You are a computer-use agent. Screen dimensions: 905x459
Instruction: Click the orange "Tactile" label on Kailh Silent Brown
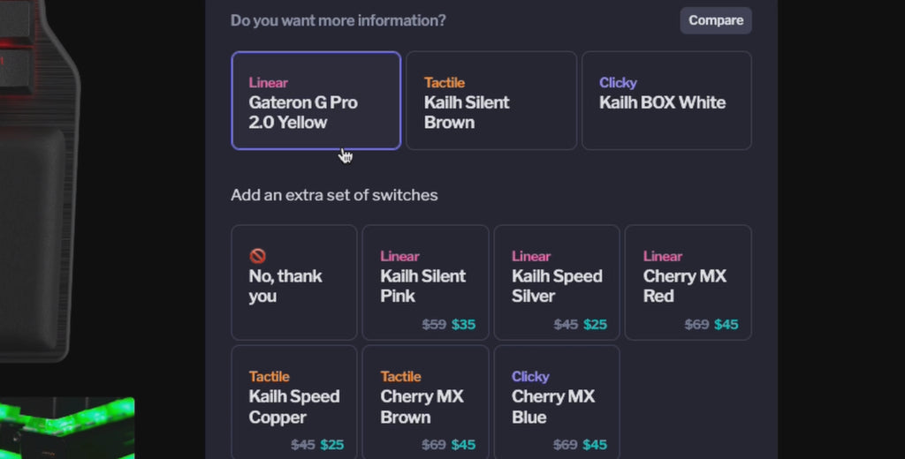[444, 83]
